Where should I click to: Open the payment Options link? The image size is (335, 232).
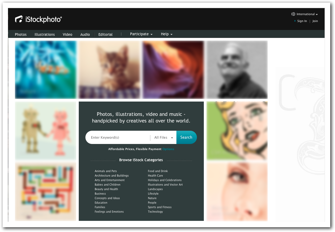click(x=168, y=149)
